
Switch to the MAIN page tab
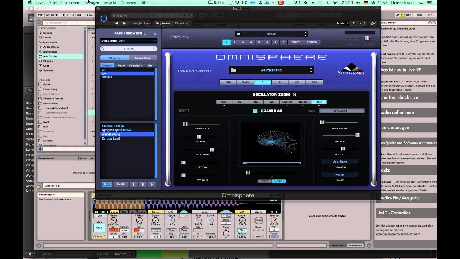tap(245, 82)
